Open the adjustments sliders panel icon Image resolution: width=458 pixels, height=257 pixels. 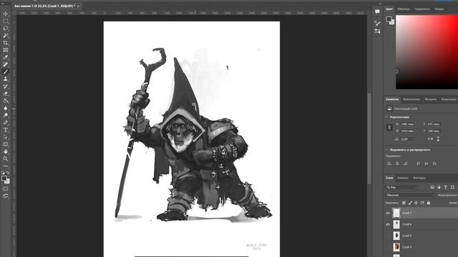pyautogui.click(x=377, y=31)
